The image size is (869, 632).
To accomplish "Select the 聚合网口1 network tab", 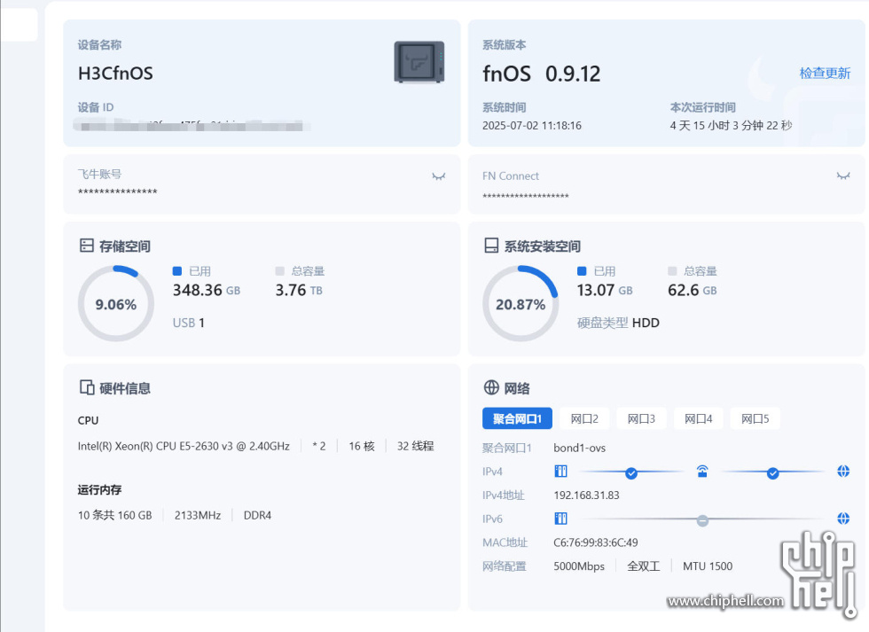I will pyautogui.click(x=517, y=418).
